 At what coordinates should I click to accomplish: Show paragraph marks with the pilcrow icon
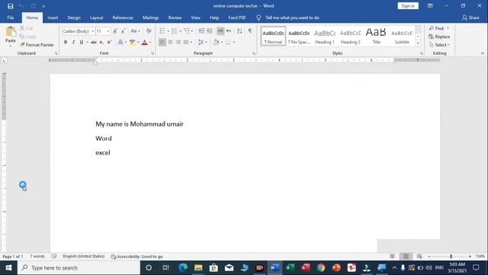[x=250, y=31]
